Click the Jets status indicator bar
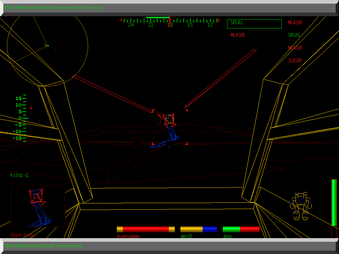Screen dimensions: 339x254 pyautogui.click(x=241, y=229)
